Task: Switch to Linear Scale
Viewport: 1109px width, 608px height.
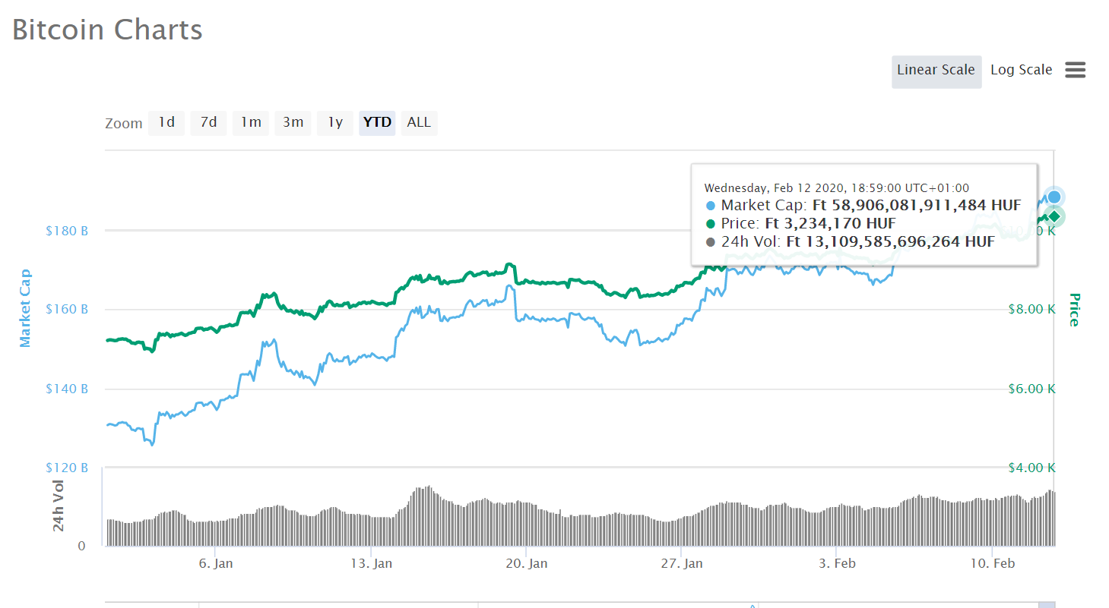Action: click(936, 71)
